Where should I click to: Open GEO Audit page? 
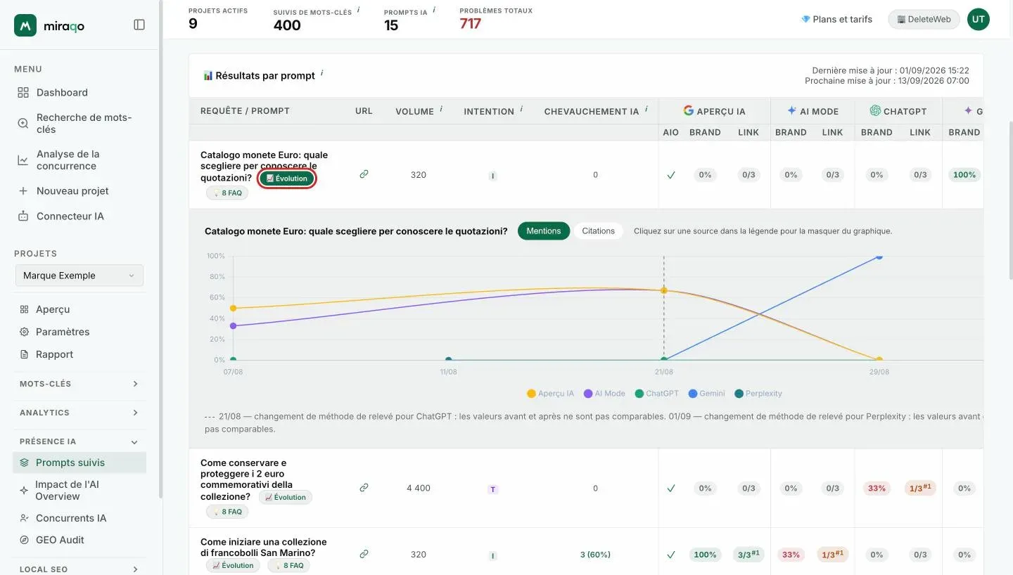coord(52,540)
